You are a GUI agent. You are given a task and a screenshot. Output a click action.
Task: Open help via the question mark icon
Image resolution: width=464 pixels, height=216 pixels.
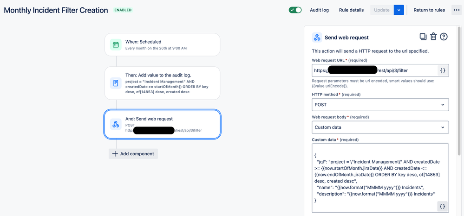coord(444,37)
